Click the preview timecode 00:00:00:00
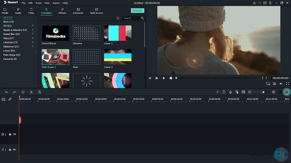The width and height of the screenshot is (291, 163). (x=280, y=78)
